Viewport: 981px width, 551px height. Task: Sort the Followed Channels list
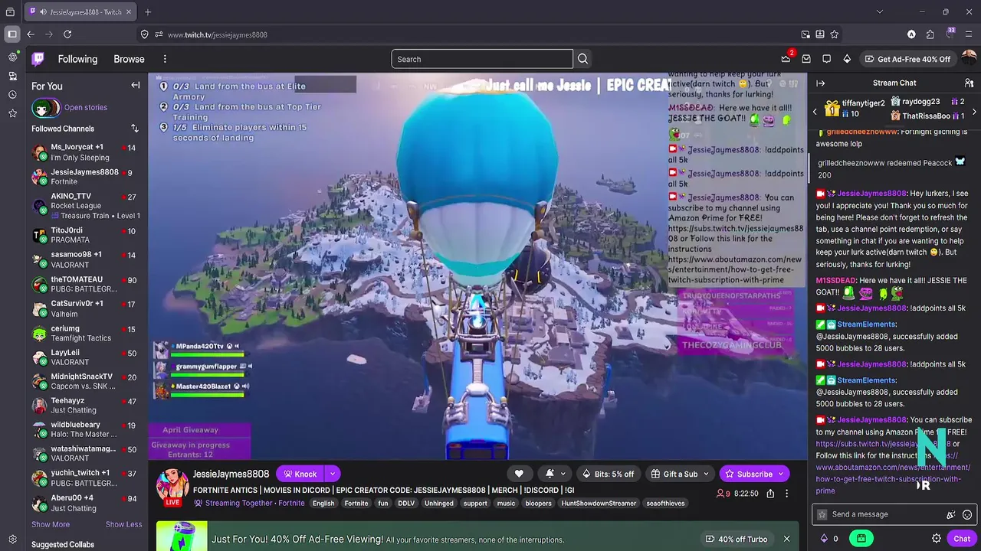(135, 129)
